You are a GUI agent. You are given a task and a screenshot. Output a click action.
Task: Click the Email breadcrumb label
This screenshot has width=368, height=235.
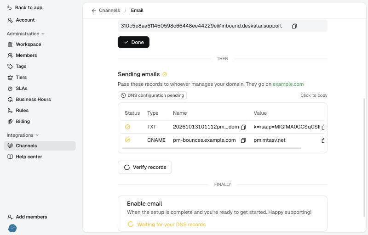tap(137, 11)
